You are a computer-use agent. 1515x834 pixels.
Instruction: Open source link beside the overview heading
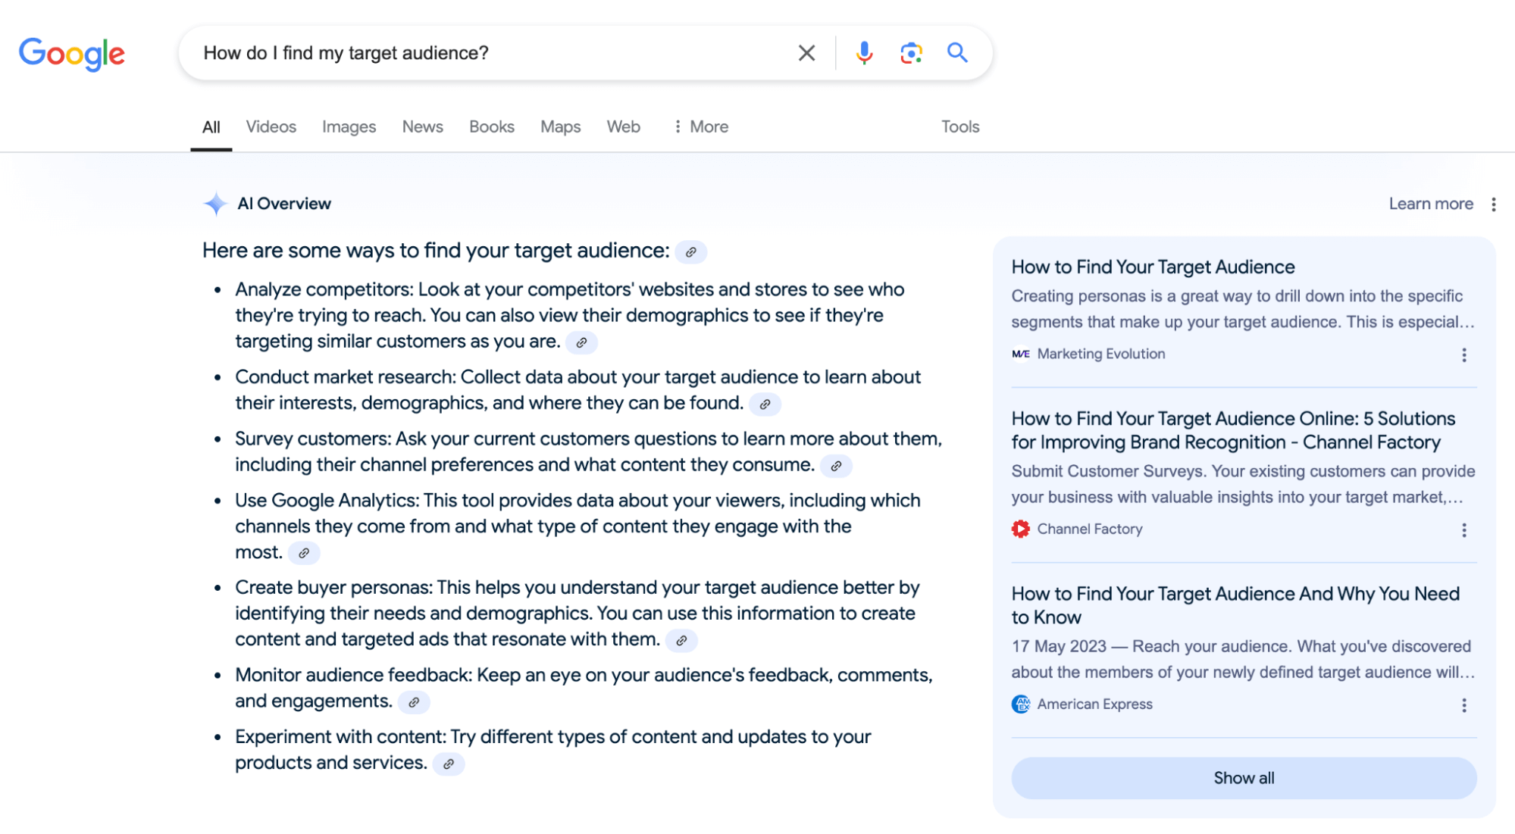tap(690, 252)
